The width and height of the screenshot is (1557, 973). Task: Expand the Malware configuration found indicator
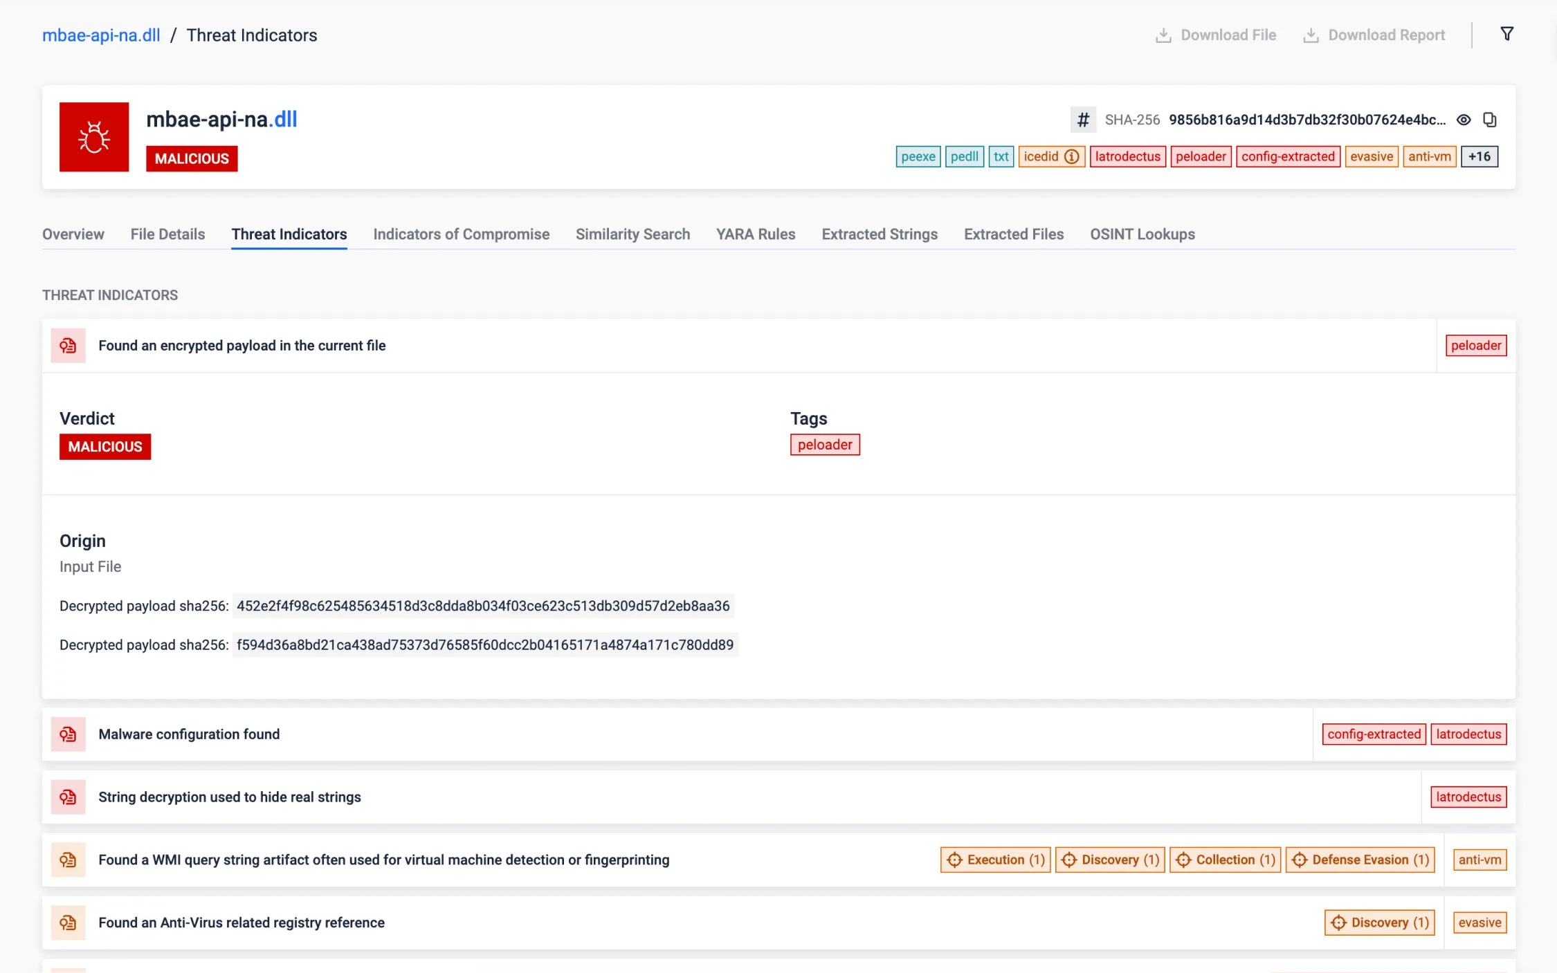189,734
